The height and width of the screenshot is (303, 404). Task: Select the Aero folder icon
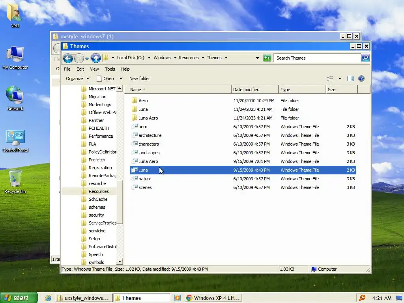tap(134, 101)
